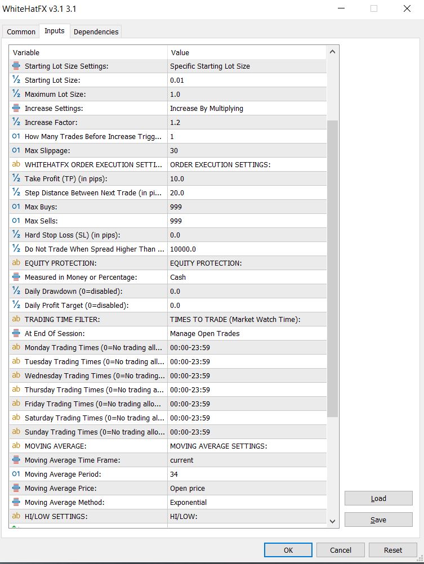
Task: Click the fraction icon beside Take Profit (TP)
Action: [16, 178]
